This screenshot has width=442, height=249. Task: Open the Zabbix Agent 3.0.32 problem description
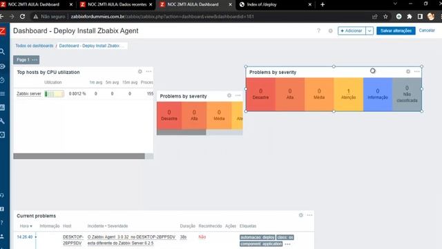coord(132,240)
